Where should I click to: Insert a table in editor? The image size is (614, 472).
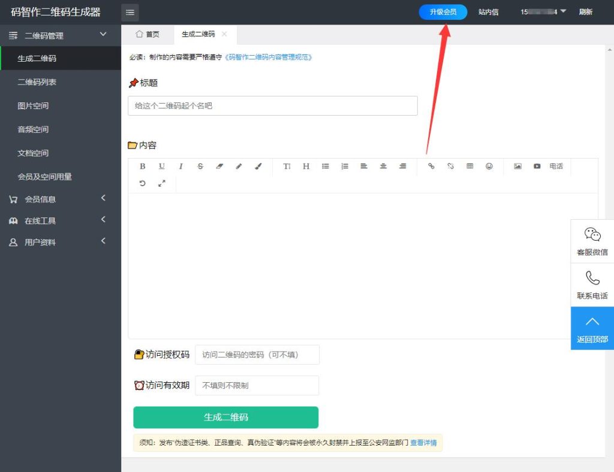(x=470, y=166)
